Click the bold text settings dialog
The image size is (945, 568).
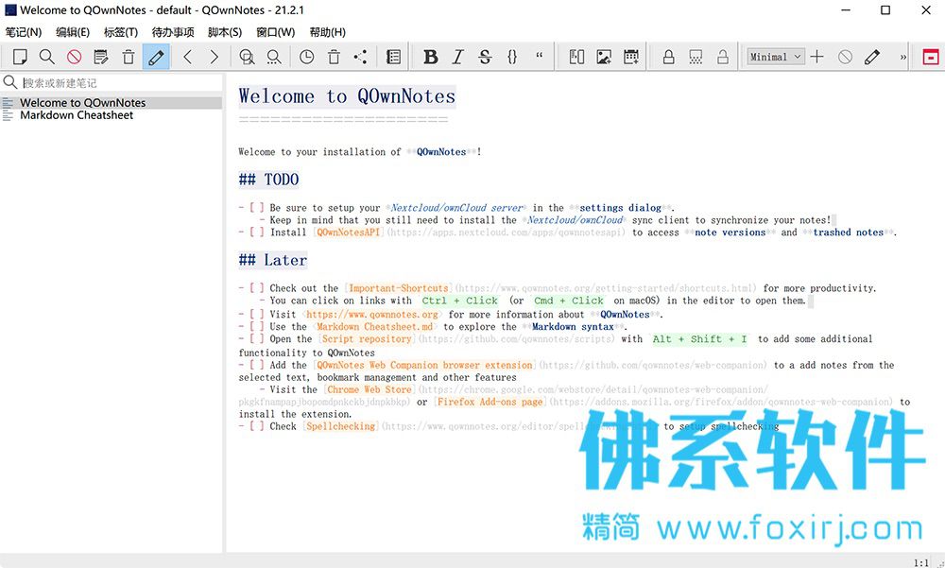pyautogui.click(x=620, y=208)
